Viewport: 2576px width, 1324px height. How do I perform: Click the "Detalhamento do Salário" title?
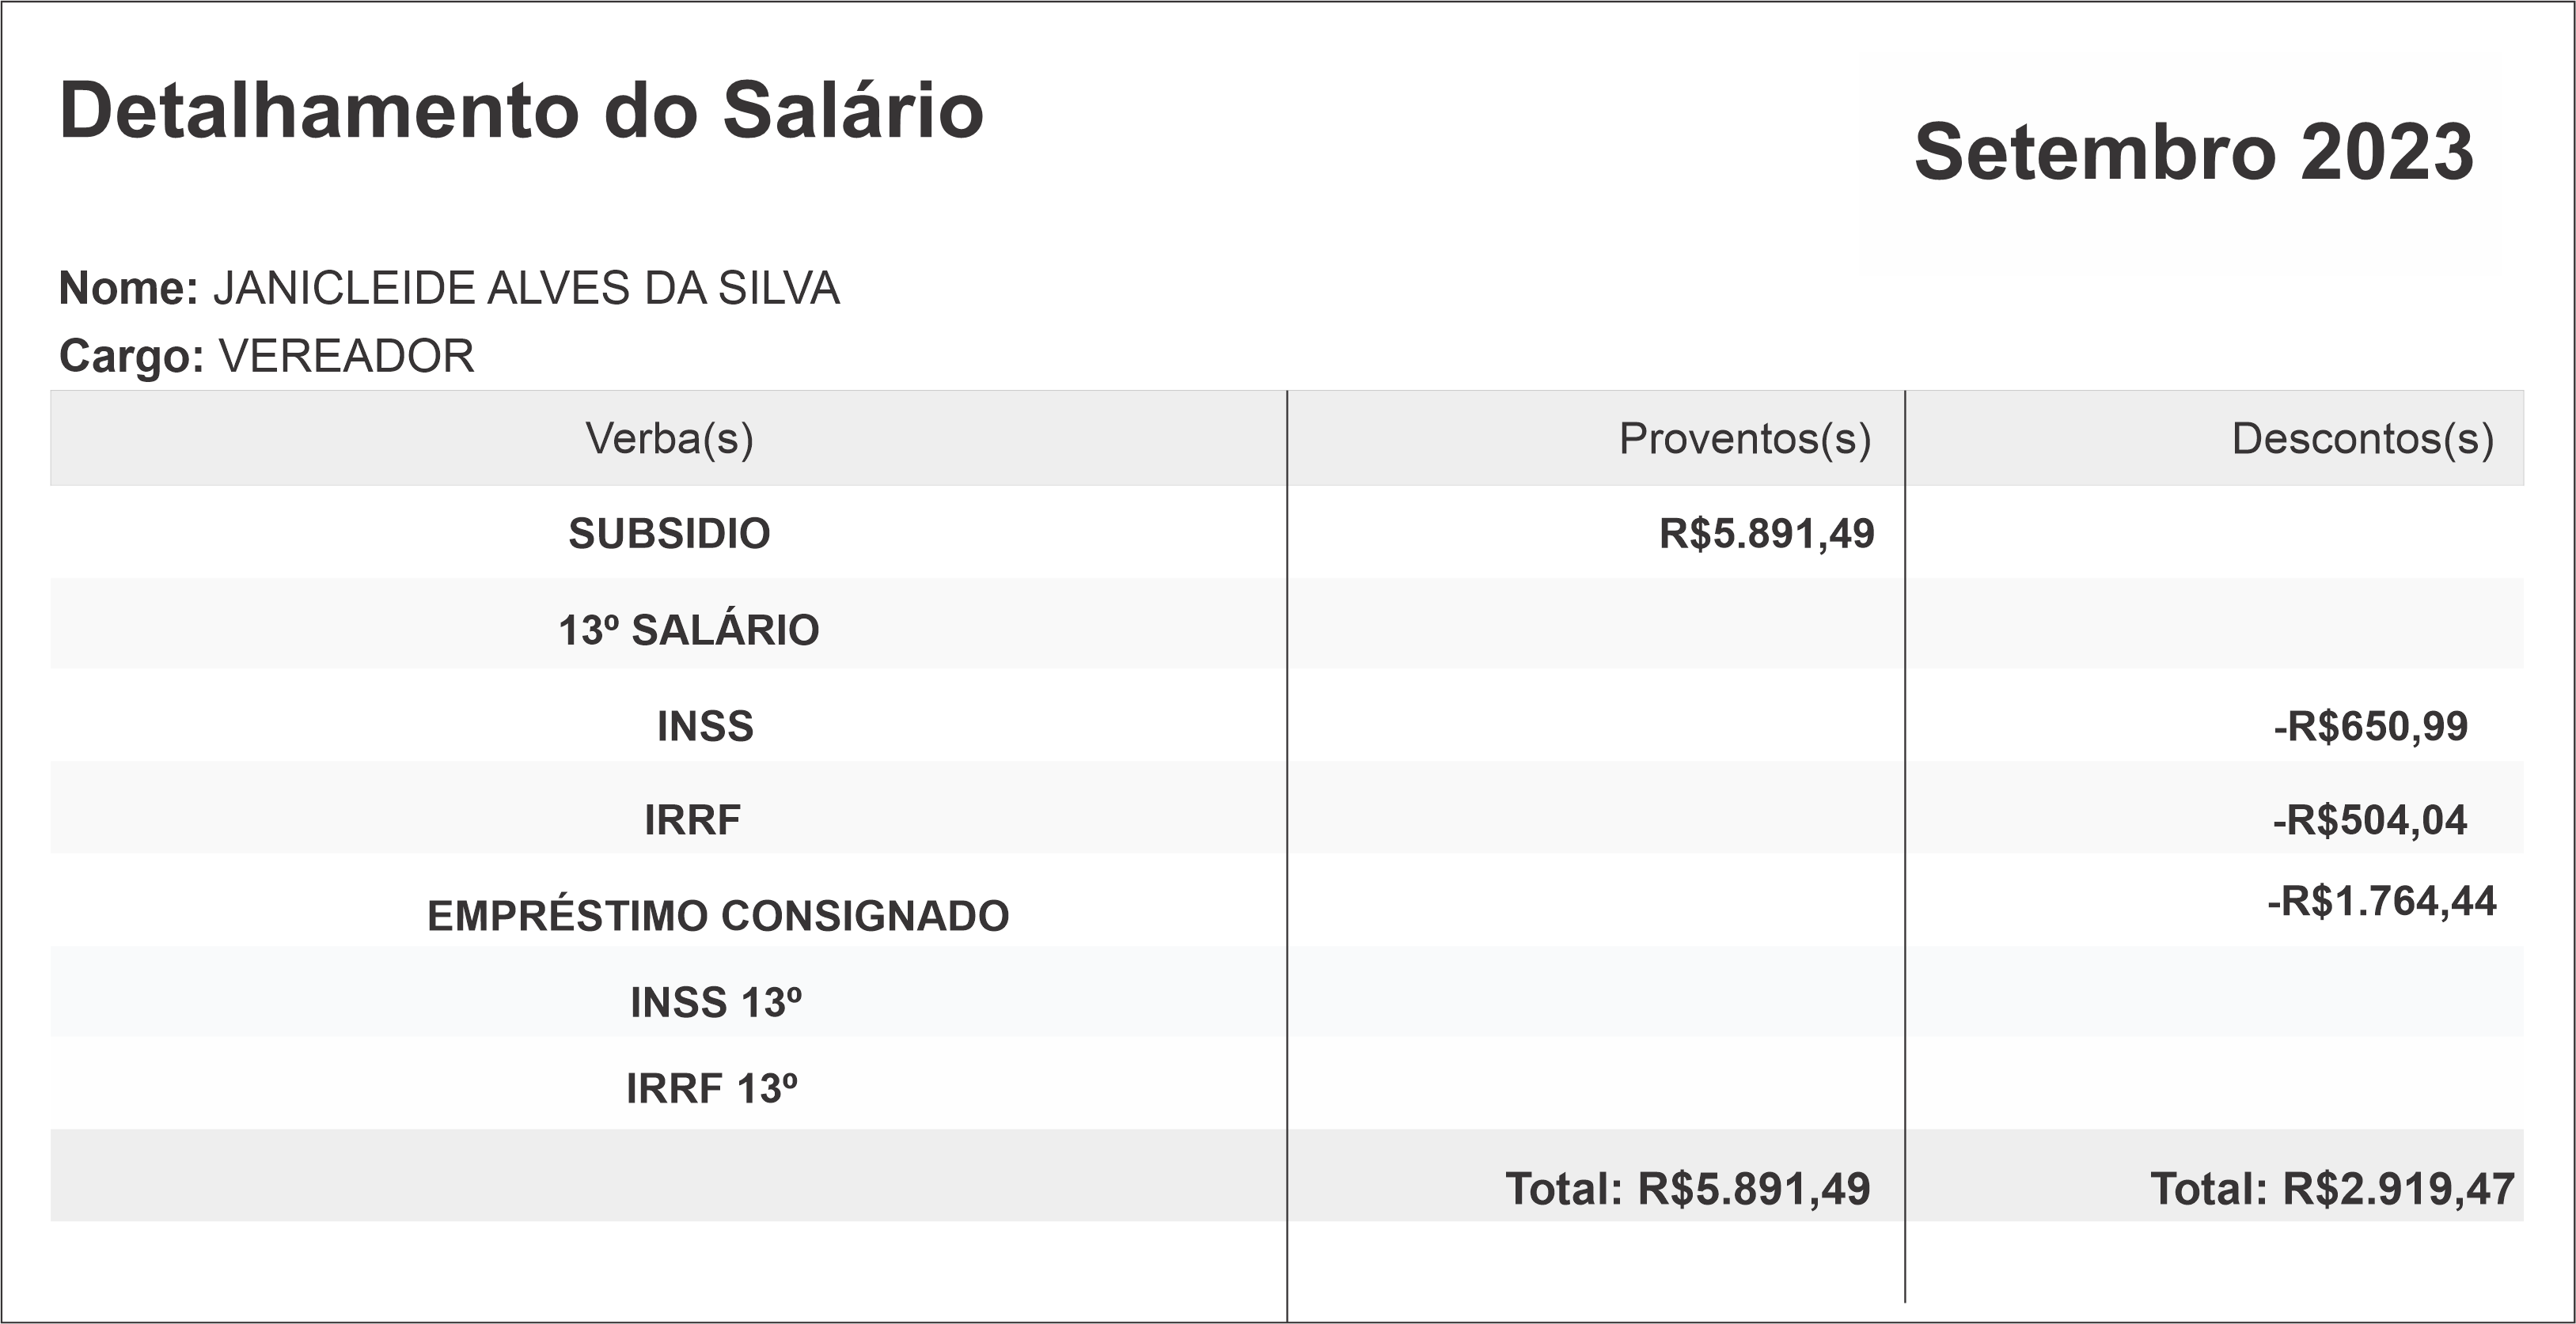521,111
